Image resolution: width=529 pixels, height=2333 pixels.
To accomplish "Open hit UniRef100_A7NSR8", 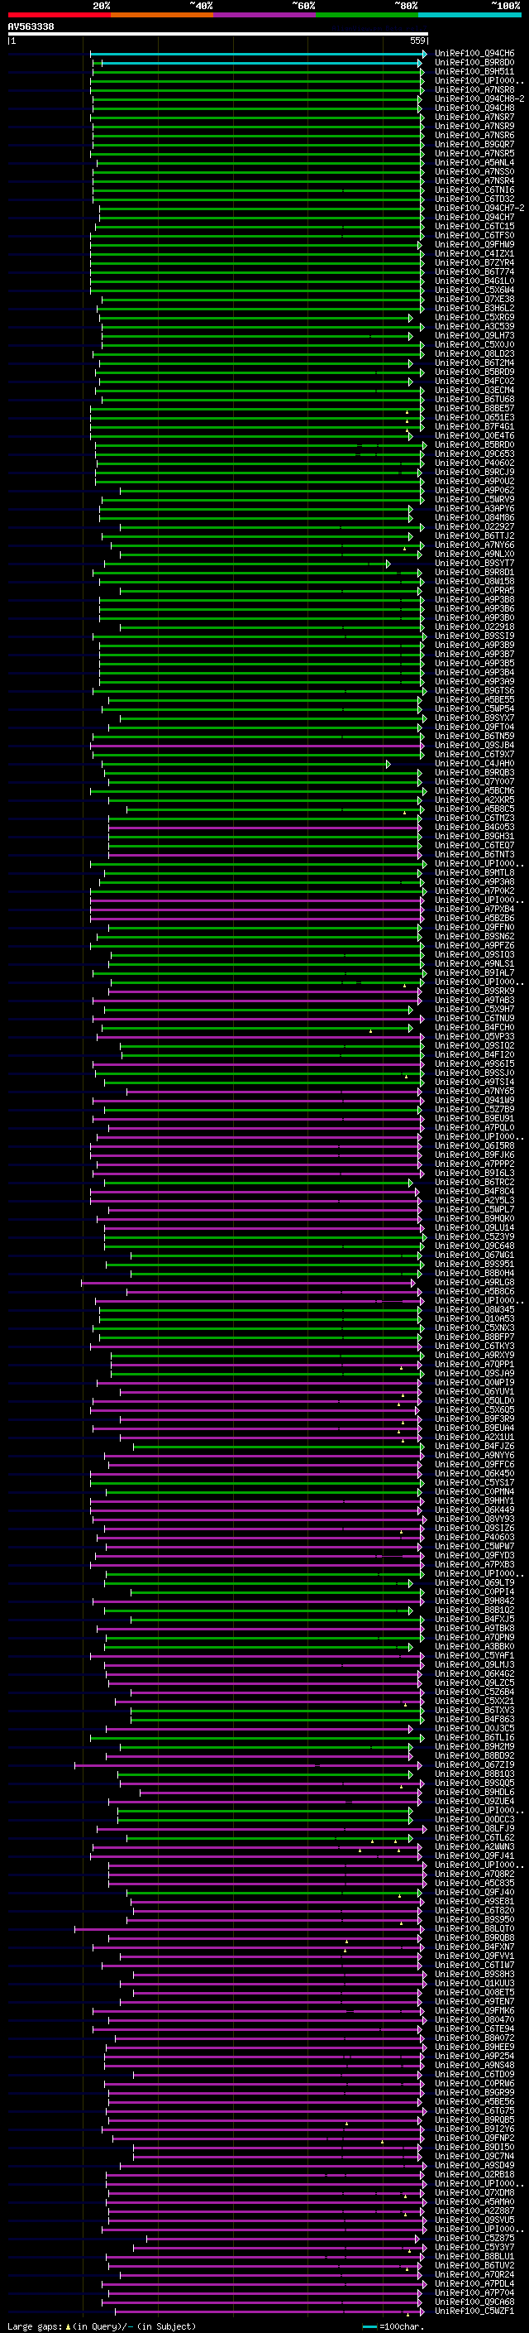I will [x=474, y=89].
